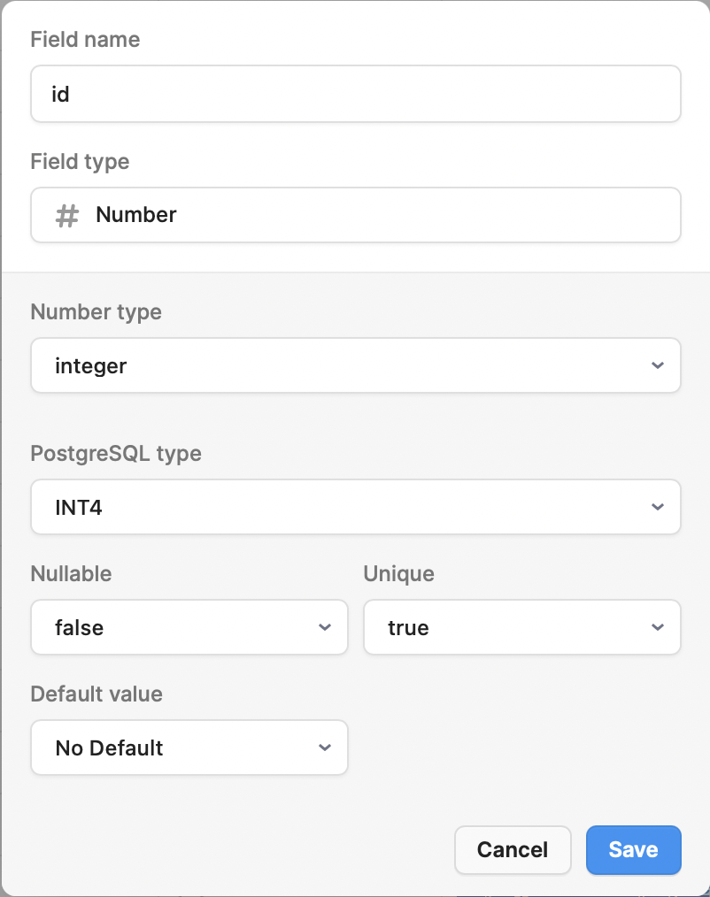Click the PostgreSQL type label

click(116, 454)
